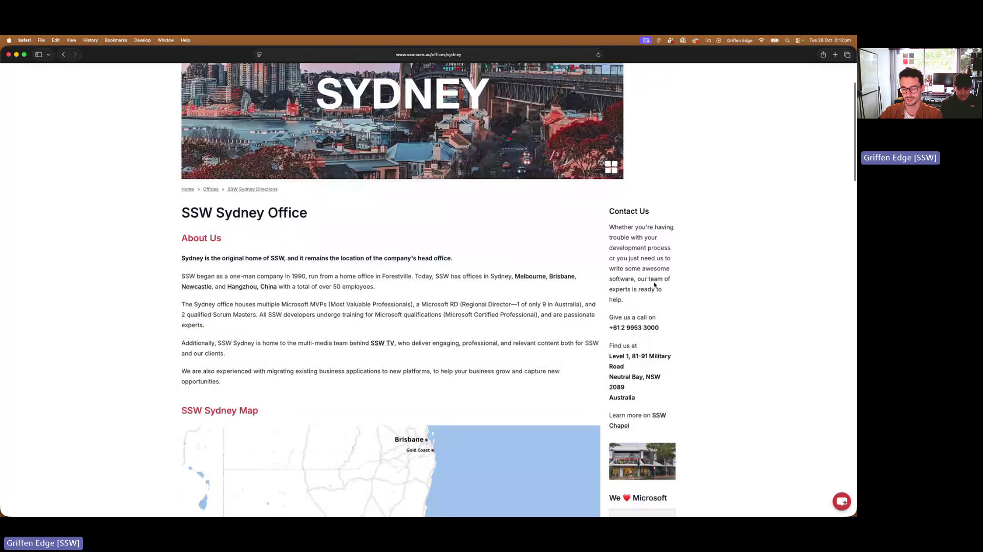This screenshot has height=552, width=983.
Task: Follow the SSW TV link
Action: [x=382, y=343]
